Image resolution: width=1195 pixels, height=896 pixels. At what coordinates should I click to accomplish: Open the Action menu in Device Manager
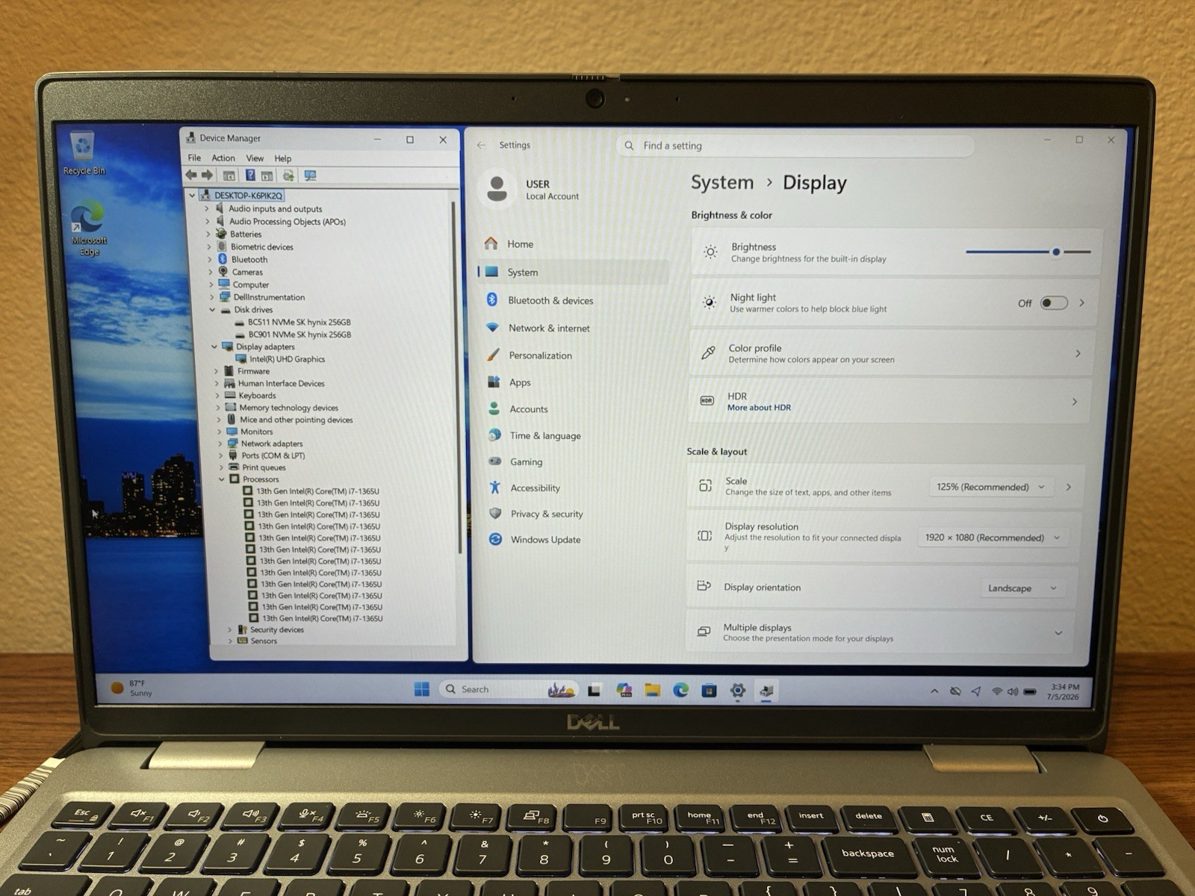[x=223, y=158]
